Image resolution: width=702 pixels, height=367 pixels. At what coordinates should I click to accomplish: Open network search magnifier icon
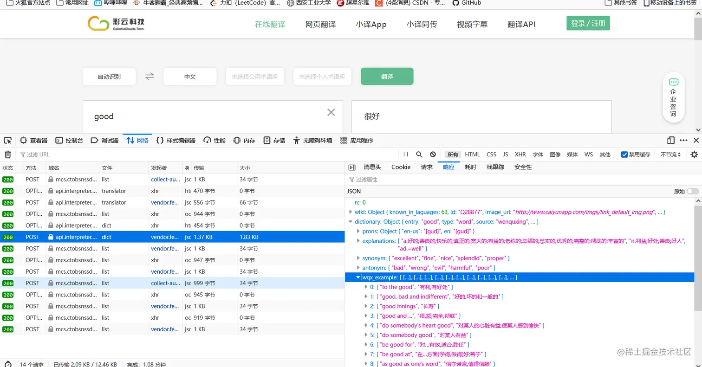click(x=419, y=155)
